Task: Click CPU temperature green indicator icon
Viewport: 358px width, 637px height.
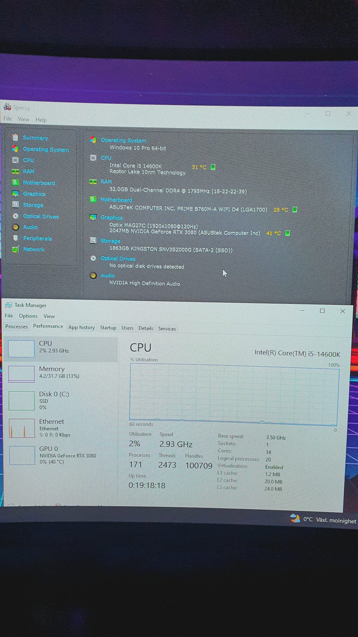Action: coord(213,167)
